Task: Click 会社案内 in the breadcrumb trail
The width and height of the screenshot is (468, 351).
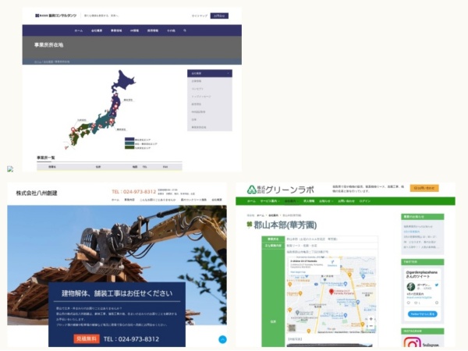Action: pos(273,215)
